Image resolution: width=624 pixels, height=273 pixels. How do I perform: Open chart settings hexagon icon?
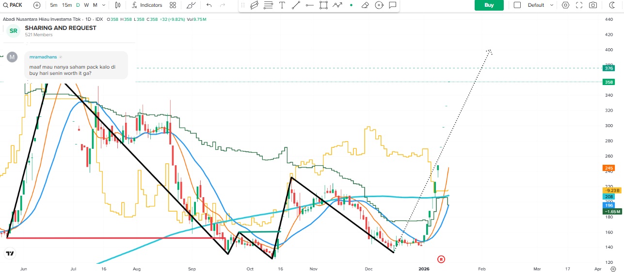tap(565, 5)
